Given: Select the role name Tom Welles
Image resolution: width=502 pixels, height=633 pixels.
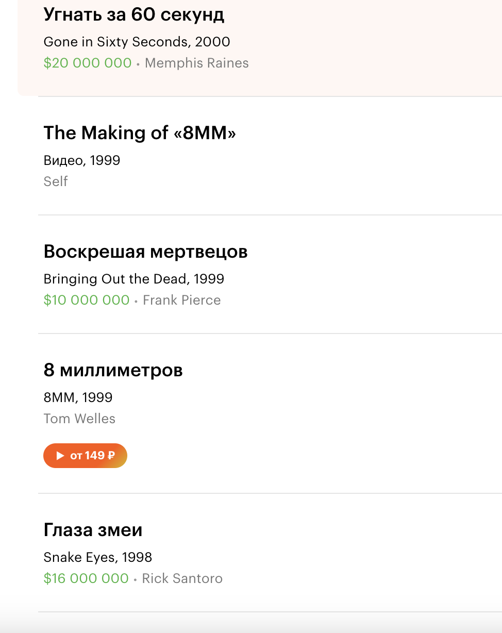Looking at the screenshot, I should tap(79, 419).
